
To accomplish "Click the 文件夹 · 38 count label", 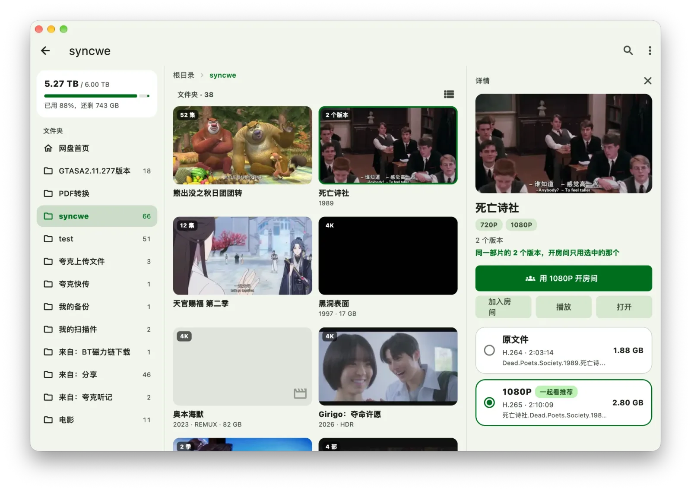I will pyautogui.click(x=195, y=95).
